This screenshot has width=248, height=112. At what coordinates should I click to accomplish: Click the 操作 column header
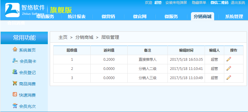click(234, 50)
